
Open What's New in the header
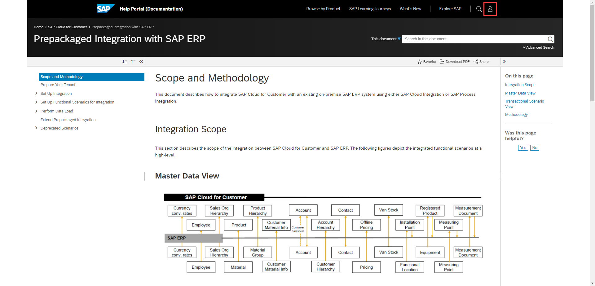[x=410, y=9]
